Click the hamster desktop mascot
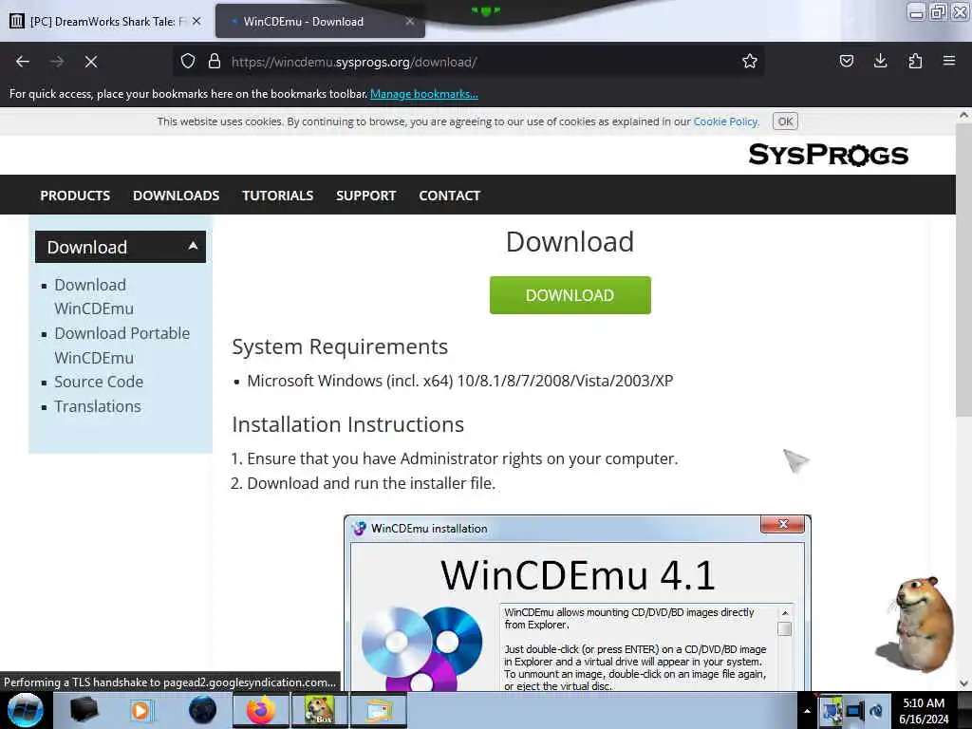Viewport: 972px width, 729px height. point(918,624)
